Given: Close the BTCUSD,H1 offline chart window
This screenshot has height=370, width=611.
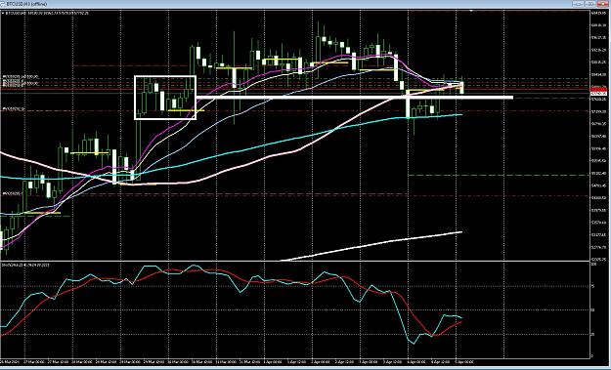Looking at the screenshot, I should tap(602, 4).
